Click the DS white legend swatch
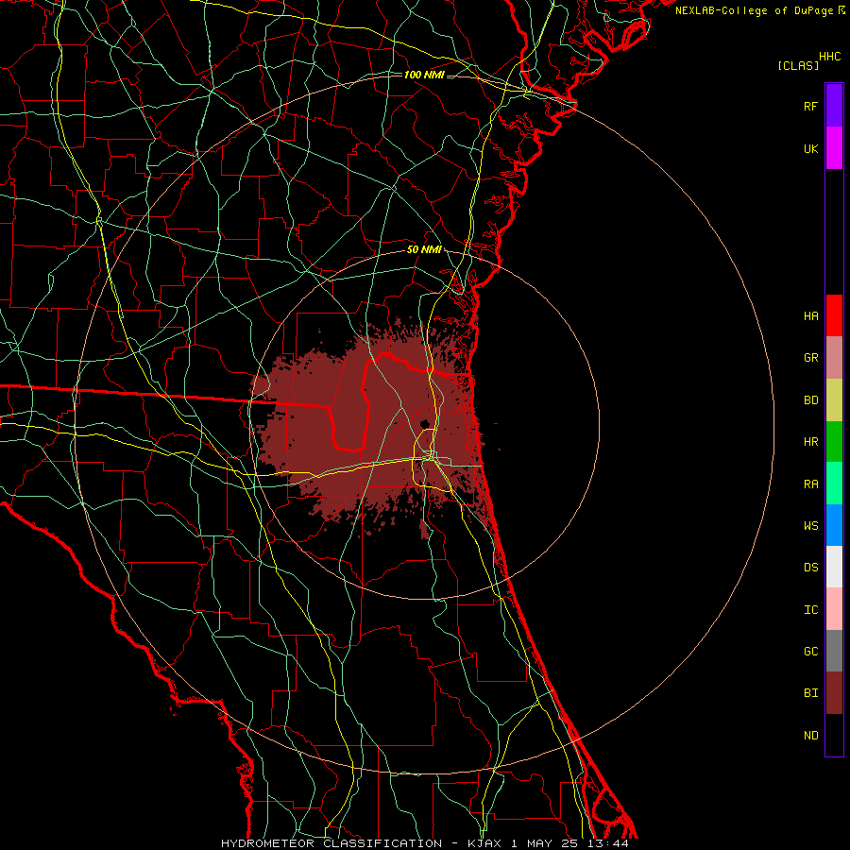The image size is (850, 850). coord(834,567)
